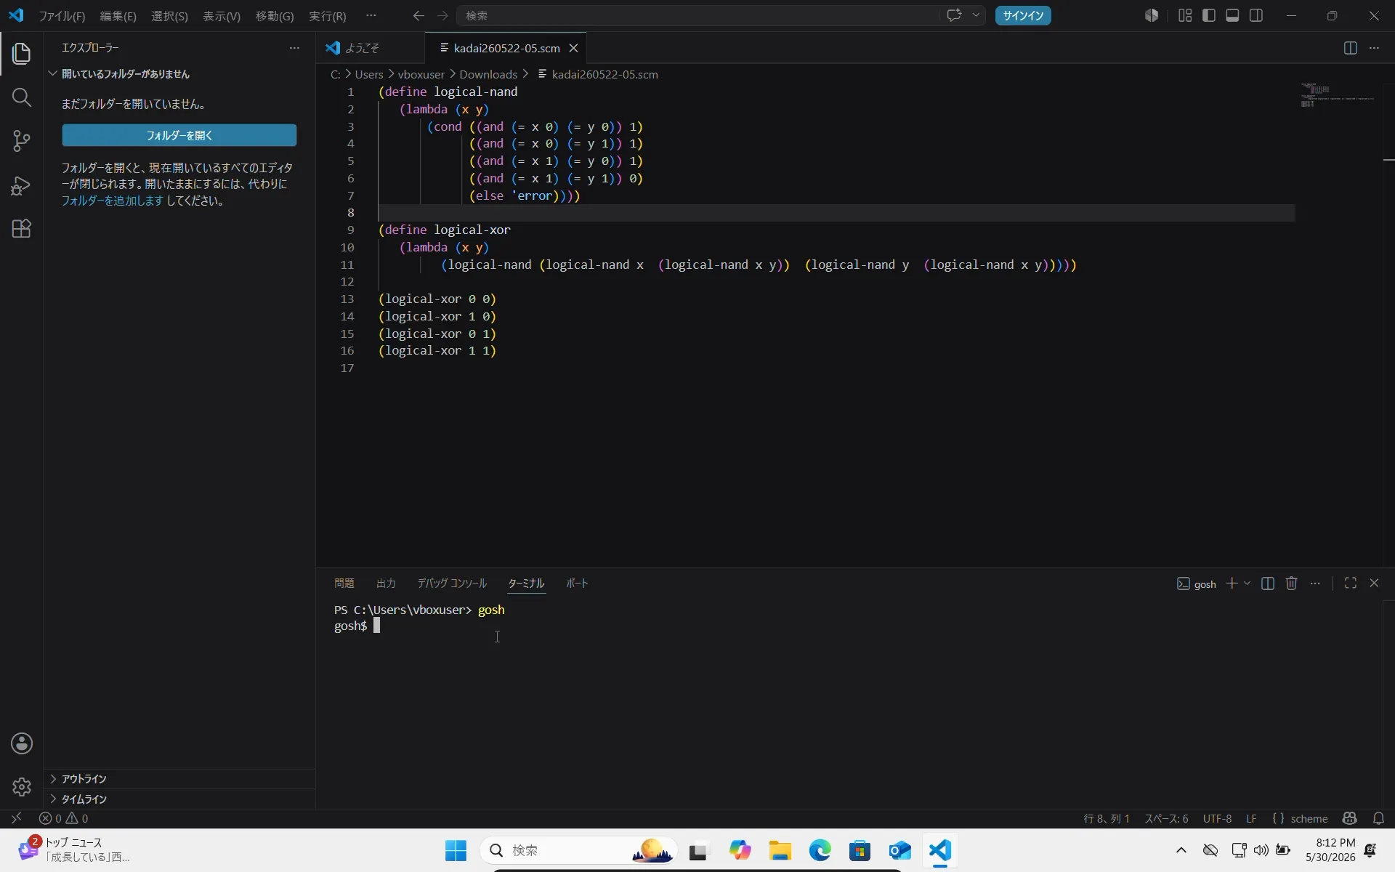This screenshot has height=872, width=1395.
Task: Open the 選択(S) menu
Action: point(169,16)
